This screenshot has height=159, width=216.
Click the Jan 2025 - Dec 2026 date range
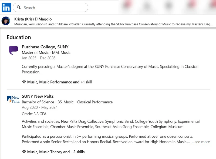point(39,58)
